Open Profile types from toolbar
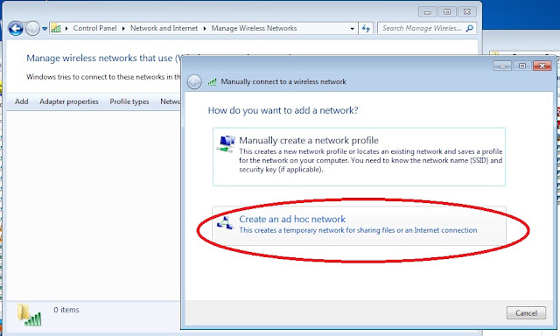 [x=129, y=101]
